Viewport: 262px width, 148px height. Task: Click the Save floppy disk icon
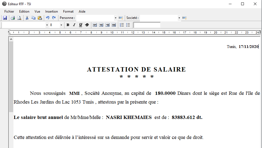point(5,18)
